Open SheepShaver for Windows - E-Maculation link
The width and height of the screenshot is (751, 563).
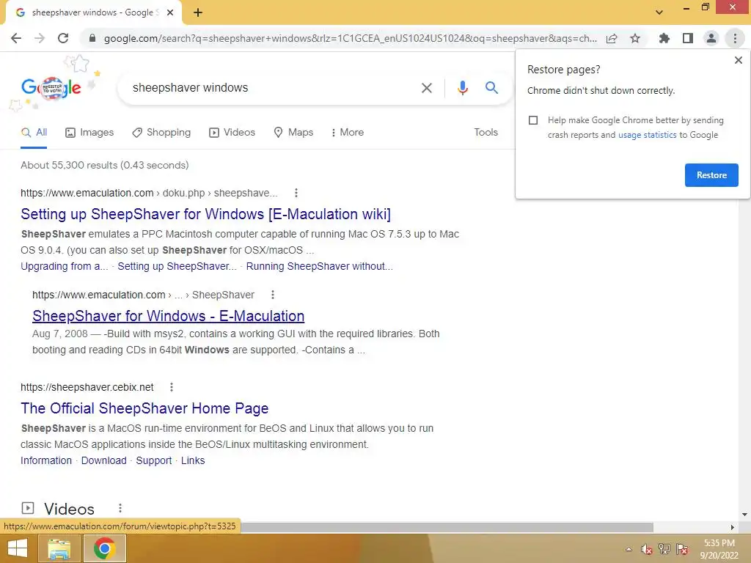click(168, 316)
